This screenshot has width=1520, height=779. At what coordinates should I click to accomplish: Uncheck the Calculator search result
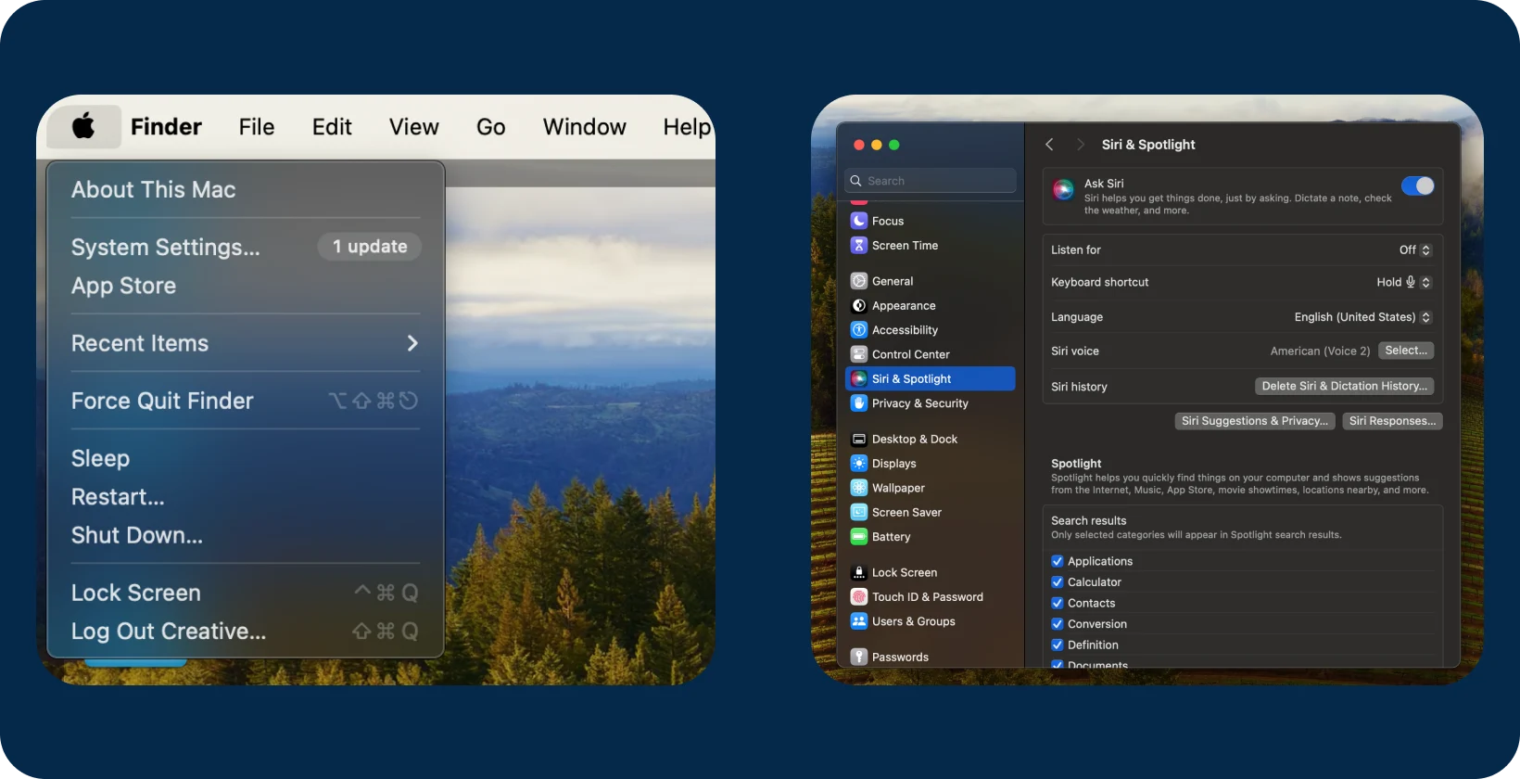[x=1058, y=582]
